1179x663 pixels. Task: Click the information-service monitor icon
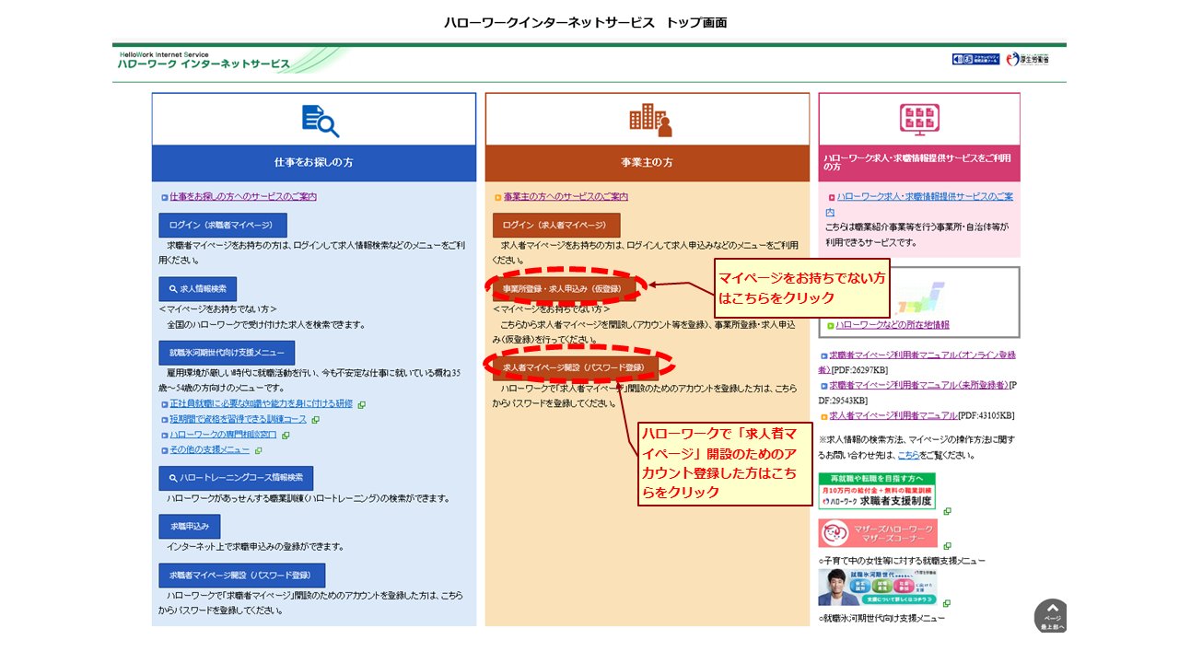pos(918,119)
